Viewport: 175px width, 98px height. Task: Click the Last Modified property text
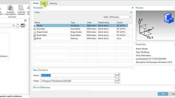tap(151, 59)
